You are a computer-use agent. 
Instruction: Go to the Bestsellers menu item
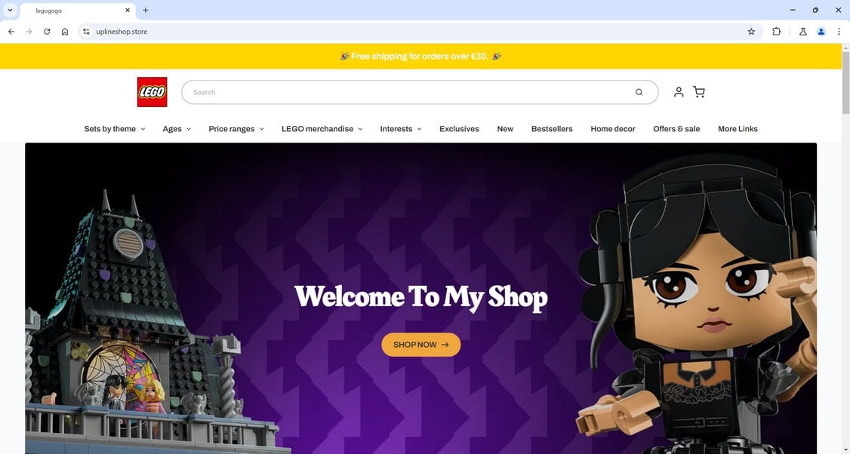click(552, 129)
